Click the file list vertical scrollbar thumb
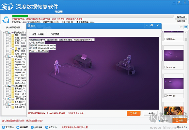This screenshot has width=189, height=130. pyautogui.click(x=186, y=39)
